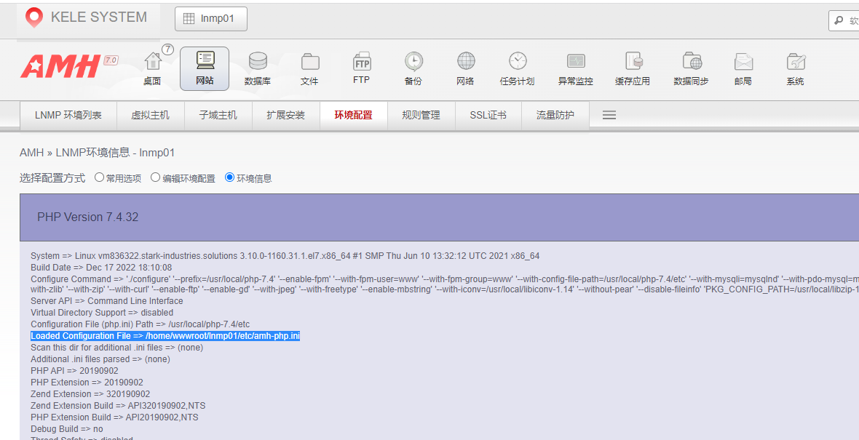This screenshot has height=440, width=859.
Task: Select the 常用选项 radio option
Action: pos(99,177)
